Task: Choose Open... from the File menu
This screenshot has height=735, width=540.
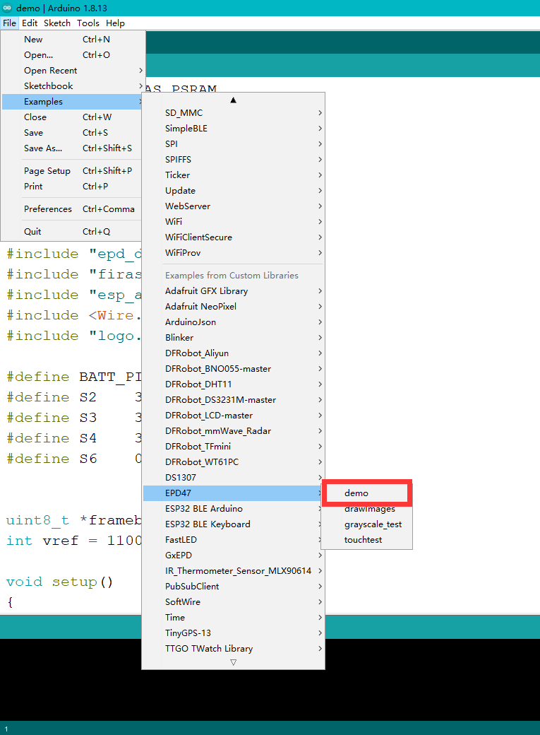Action: [73, 55]
